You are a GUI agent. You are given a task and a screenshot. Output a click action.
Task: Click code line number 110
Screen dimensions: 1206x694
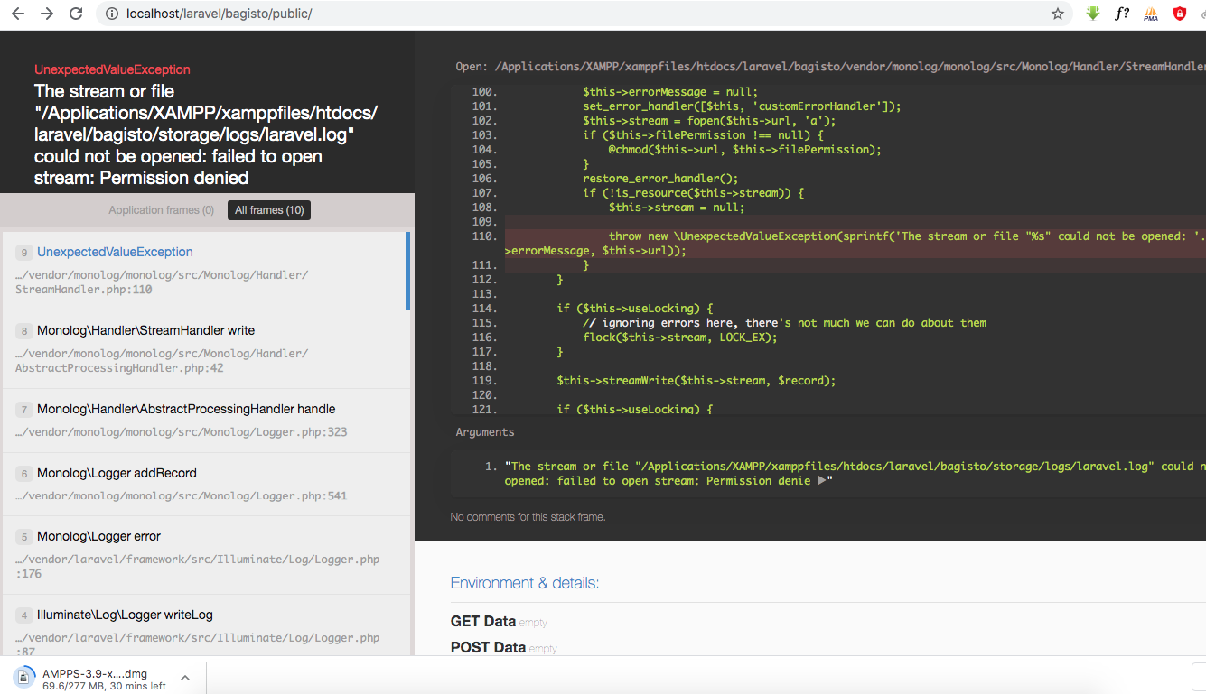tap(484, 236)
